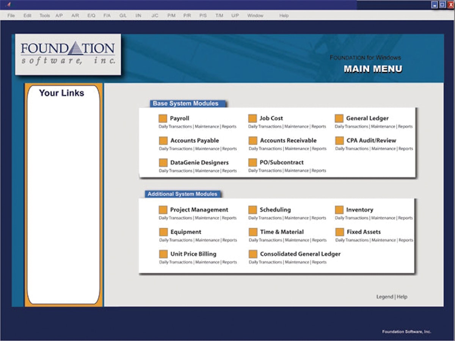
Task: Open Daily Transactions under Payroll
Action: point(176,127)
